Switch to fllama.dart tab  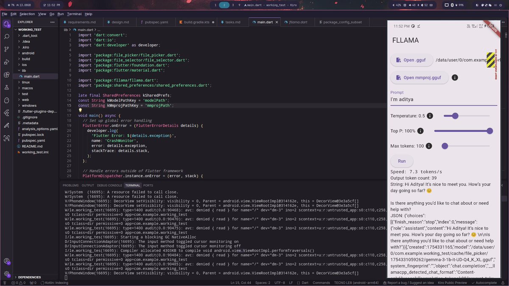[x=298, y=22]
